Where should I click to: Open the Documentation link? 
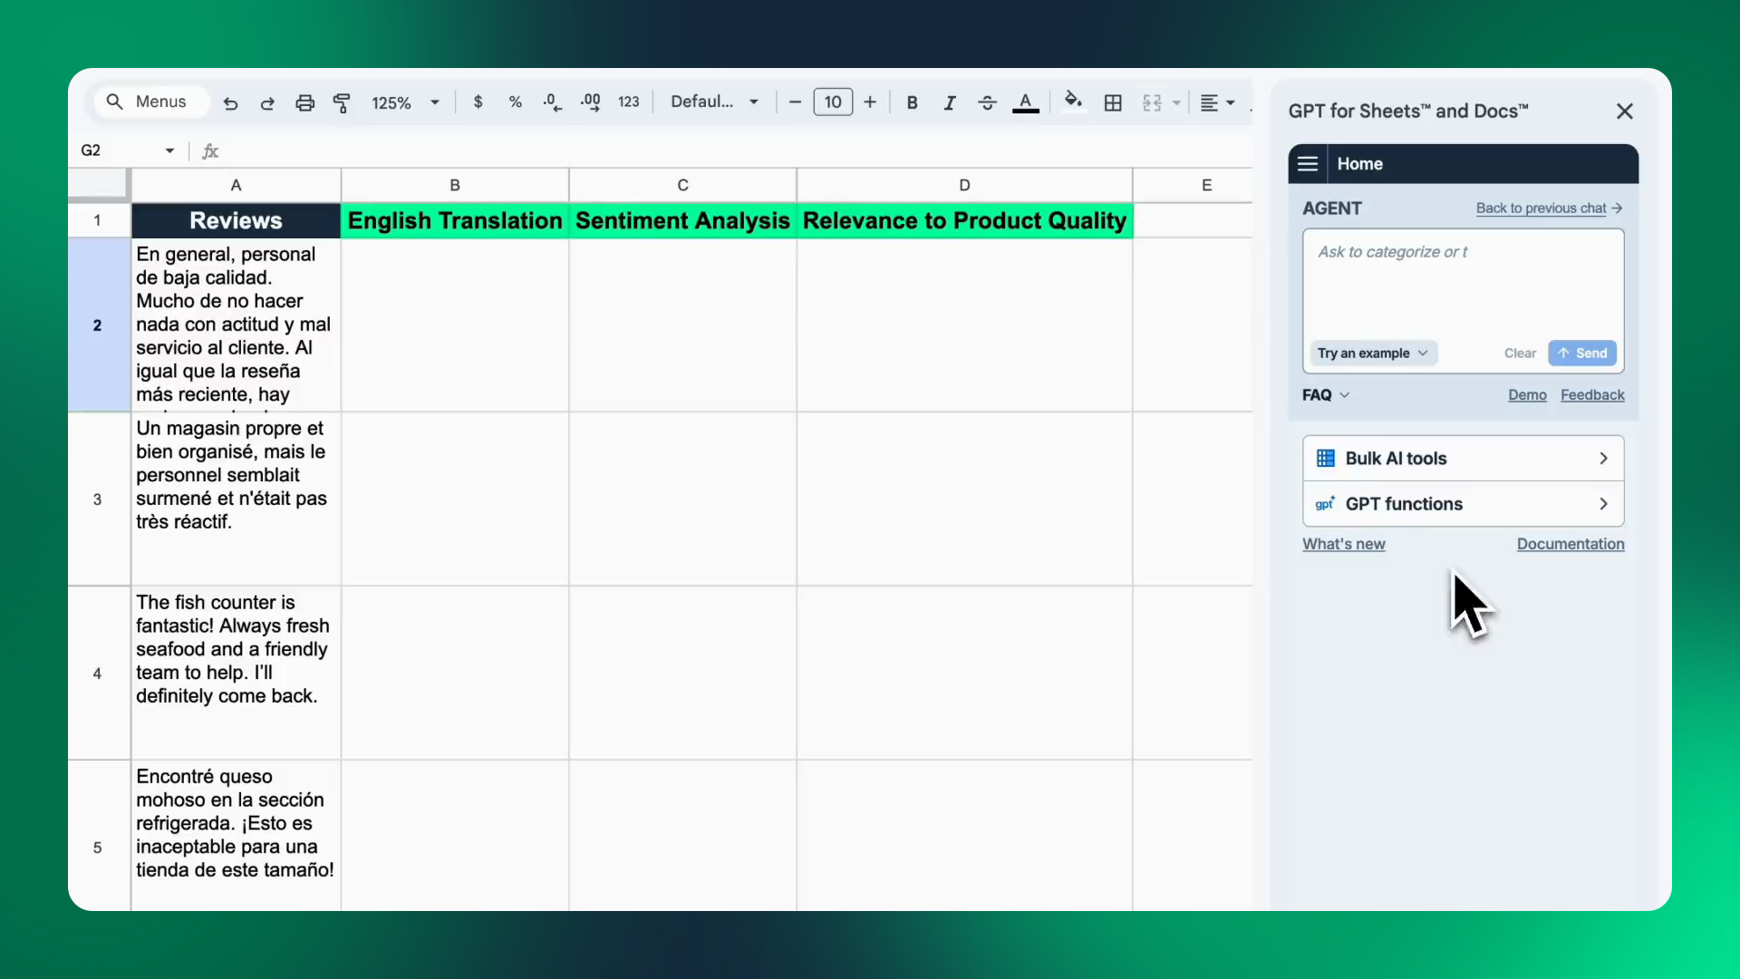tap(1570, 544)
